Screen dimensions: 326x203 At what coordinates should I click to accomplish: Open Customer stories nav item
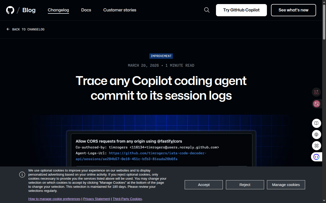tap(120, 10)
